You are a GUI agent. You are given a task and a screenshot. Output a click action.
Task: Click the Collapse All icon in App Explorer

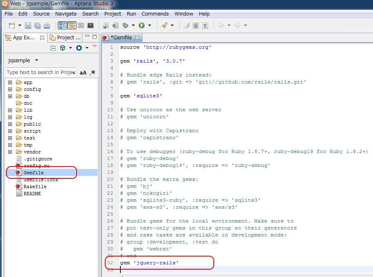click(x=53, y=48)
